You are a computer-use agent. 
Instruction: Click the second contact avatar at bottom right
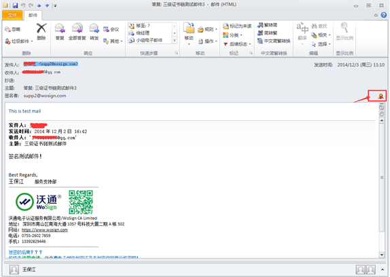[x=370, y=270]
